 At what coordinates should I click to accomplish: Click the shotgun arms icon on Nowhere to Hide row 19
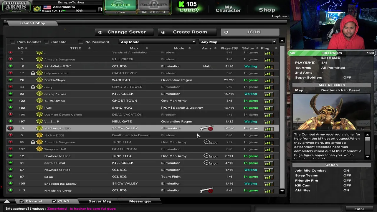206,128
